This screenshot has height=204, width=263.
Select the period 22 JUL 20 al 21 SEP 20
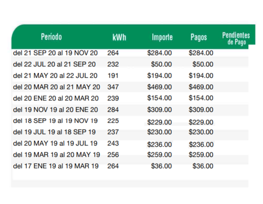54,64
